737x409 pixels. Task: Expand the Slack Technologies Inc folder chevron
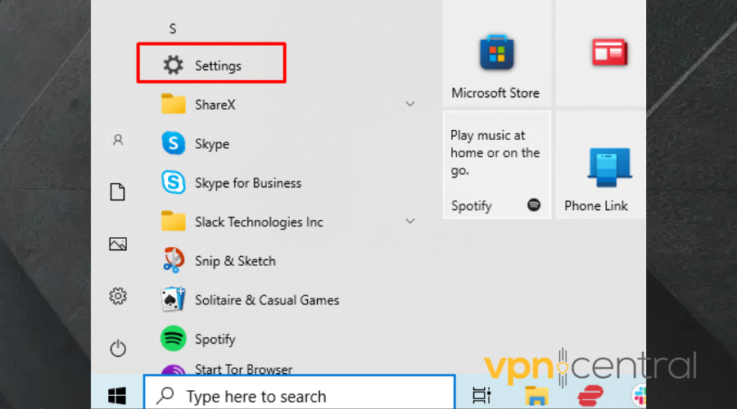(x=410, y=222)
